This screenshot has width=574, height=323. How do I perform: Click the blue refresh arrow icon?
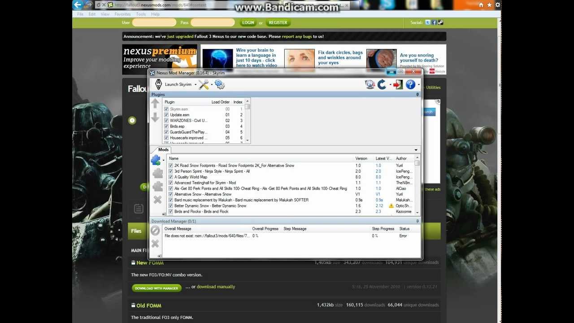pos(382,84)
